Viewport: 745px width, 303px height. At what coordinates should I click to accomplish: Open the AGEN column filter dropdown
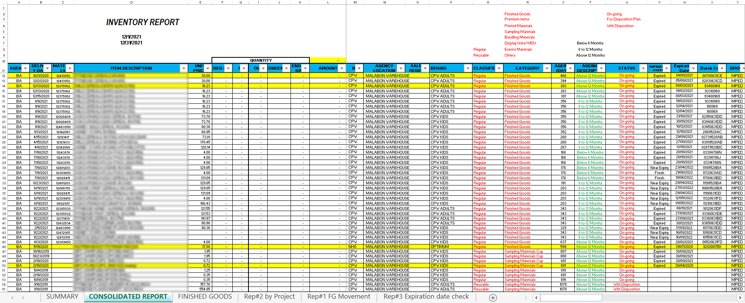[x=25, y=68]
